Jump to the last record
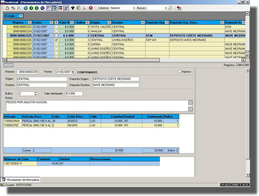 [42, 8]
